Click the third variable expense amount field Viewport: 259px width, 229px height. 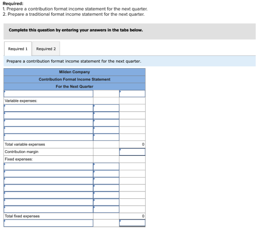click(106, 123)
